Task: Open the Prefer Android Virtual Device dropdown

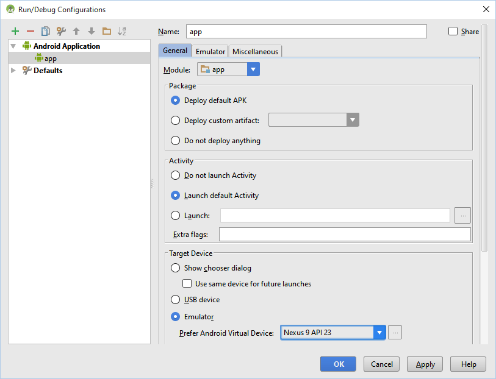Action: tap(379, 333)
